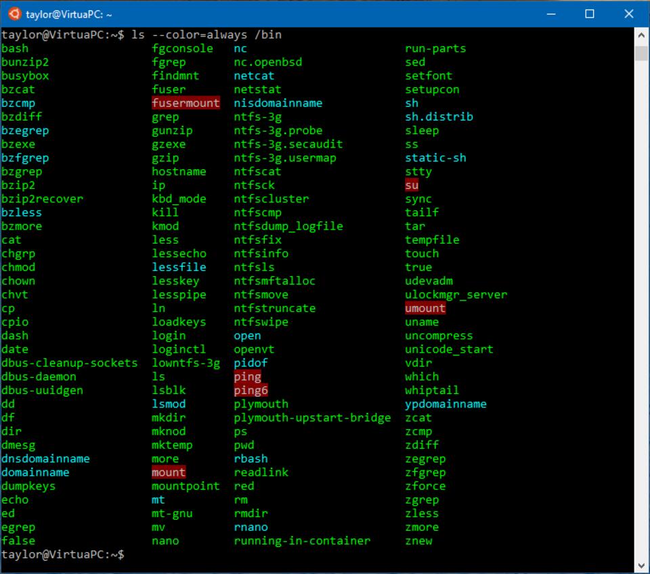Click the red-highlighted fusermount entry

click(186, 103)
